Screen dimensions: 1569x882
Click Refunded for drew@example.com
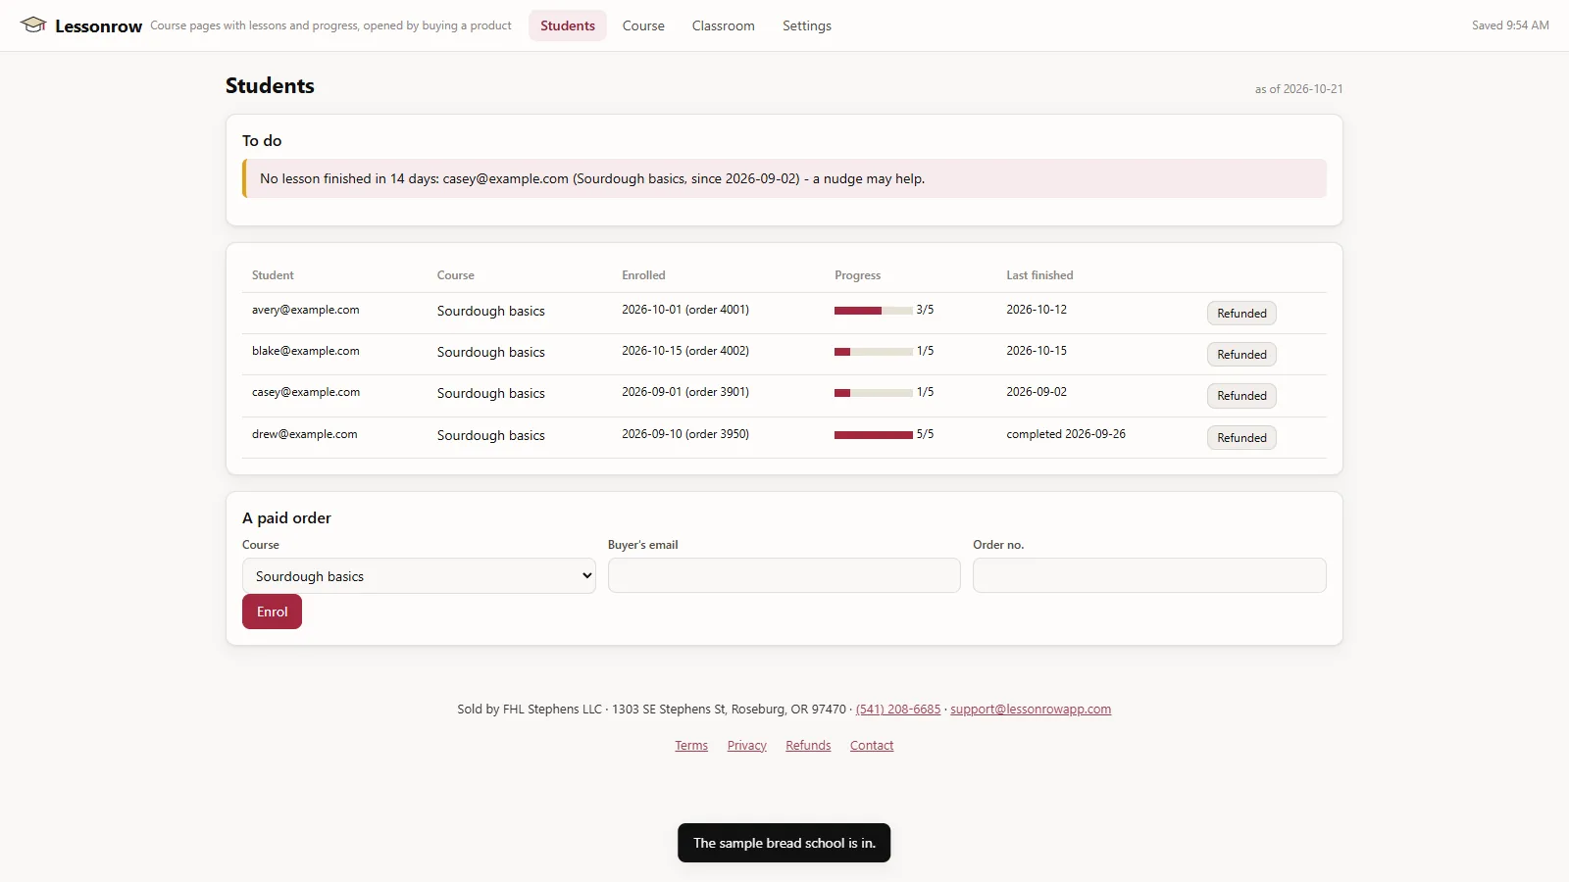[1241, 438]
